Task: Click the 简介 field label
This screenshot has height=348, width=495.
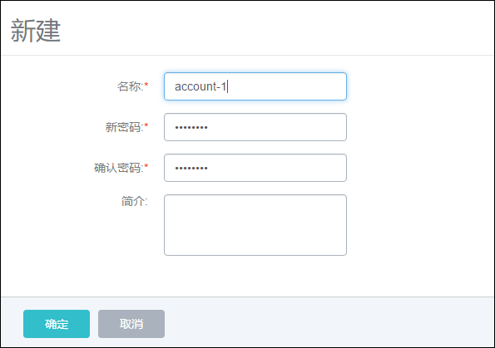Action: (x=134, y=201)
